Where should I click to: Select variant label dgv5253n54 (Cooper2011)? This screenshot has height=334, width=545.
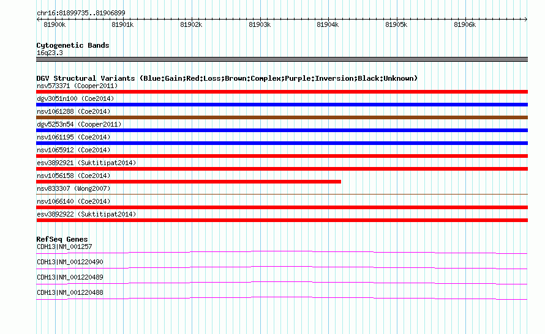point(79,124)
